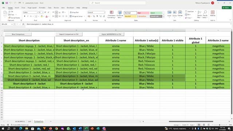This screenshot has height=131, width=233.
Task: Click the Increase Indent icon
Action: coord(66,16)
